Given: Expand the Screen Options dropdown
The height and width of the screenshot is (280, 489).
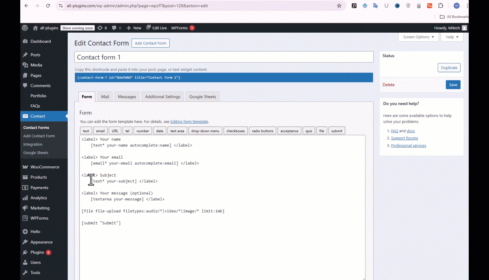Looking at the screenshot, I should [418, 37].
